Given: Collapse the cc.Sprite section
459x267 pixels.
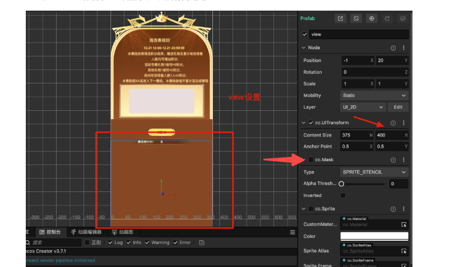Looking at the screenshot, I should point(304,209).
